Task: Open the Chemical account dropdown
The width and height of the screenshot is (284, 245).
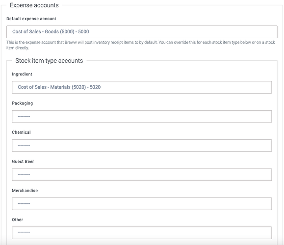Action: point(142,146)
